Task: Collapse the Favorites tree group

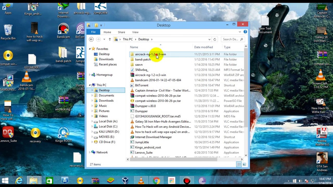Action: click(x=90, y=49)
